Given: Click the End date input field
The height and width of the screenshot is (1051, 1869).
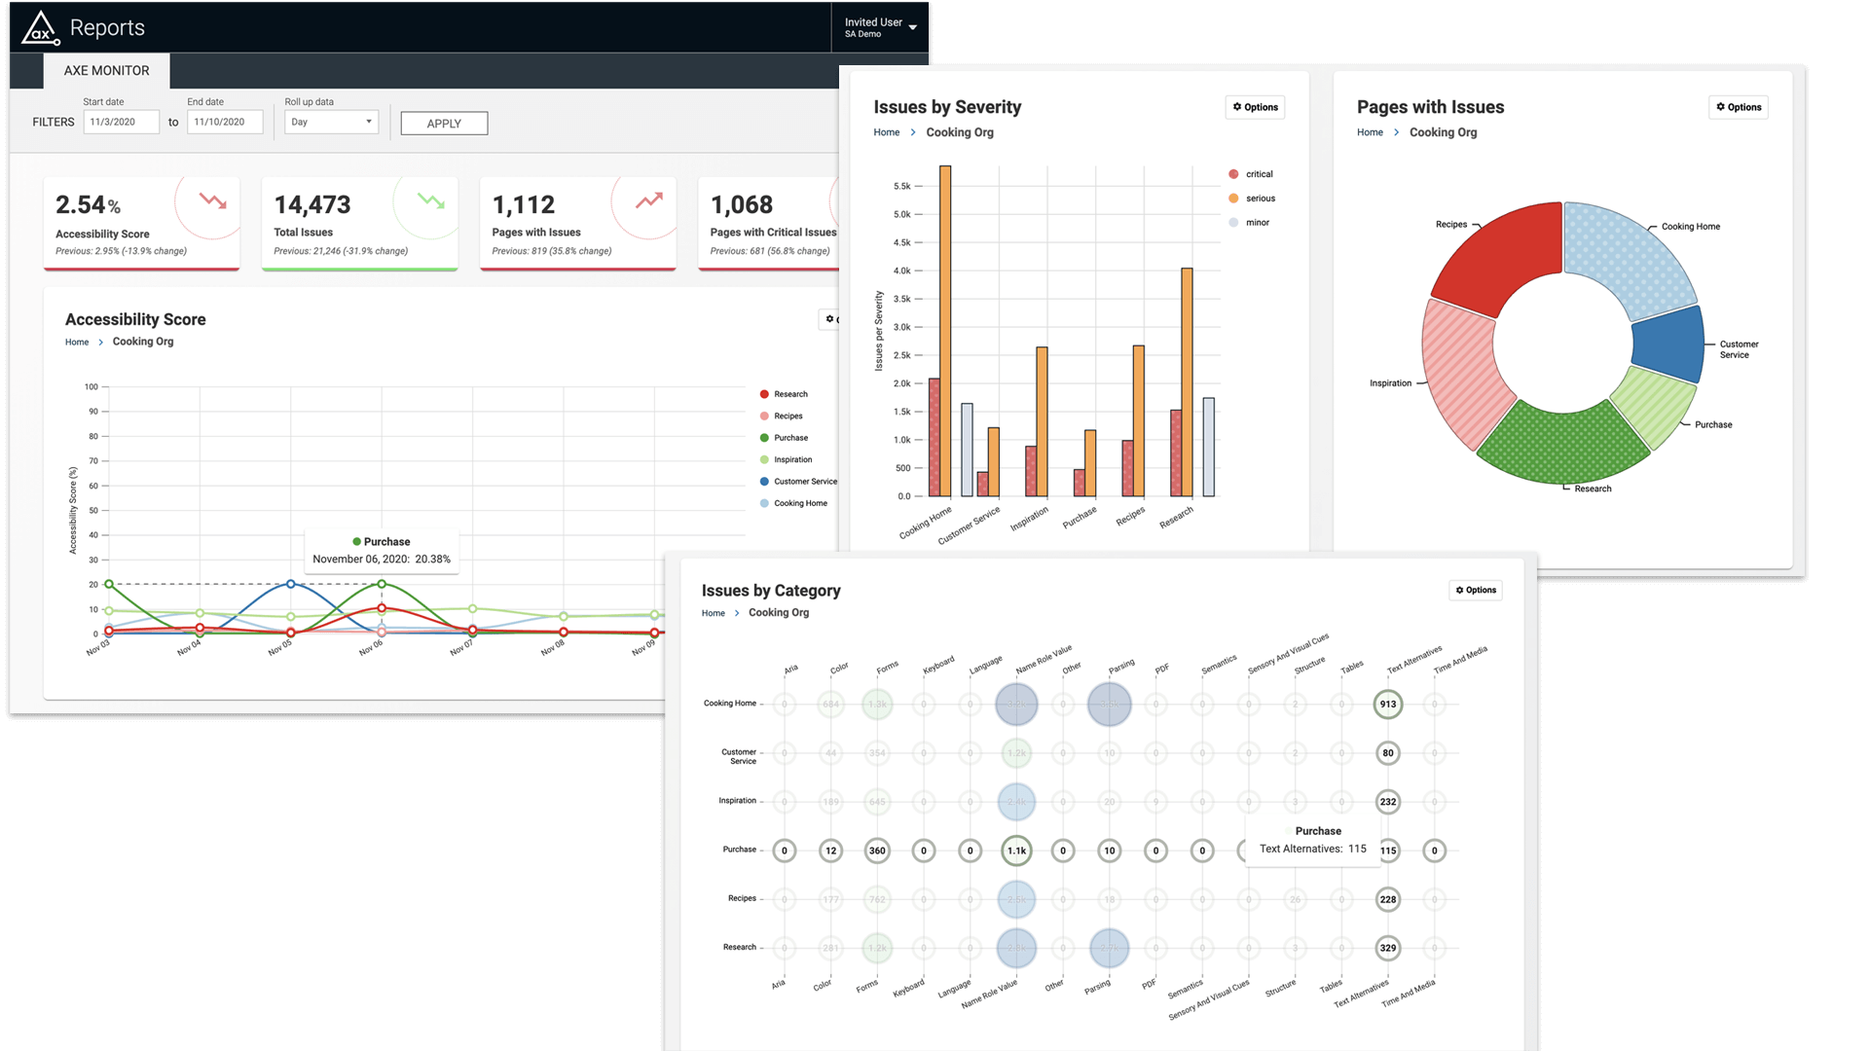Looking at the screenshot, I should click(225, 122).
